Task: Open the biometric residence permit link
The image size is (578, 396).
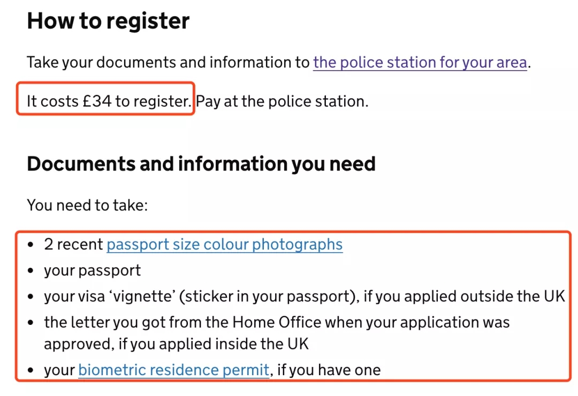Action: 173,370
